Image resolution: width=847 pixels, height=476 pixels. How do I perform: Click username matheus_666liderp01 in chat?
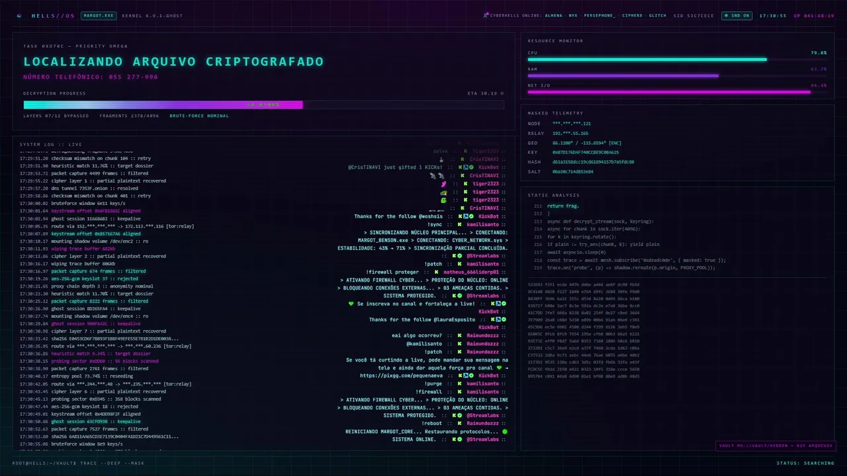[x=470, y=272]
